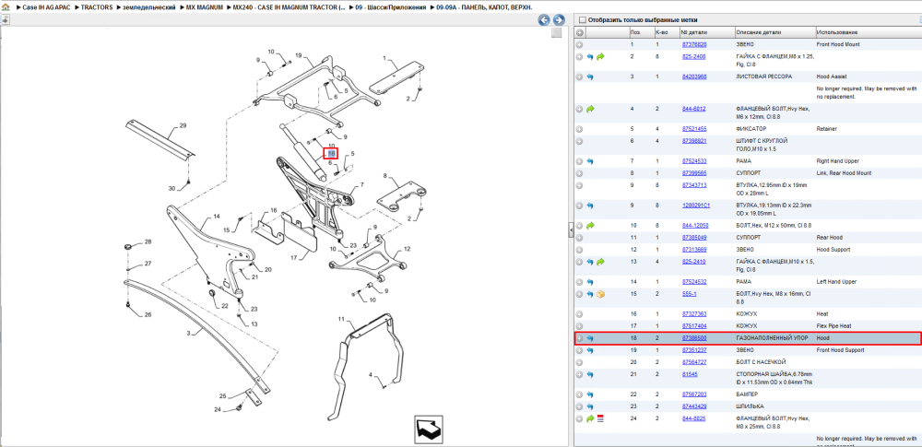Open the 'MX MAGNUM' breadcrumb
Viewport: 922px width, 447px height.
204,7
